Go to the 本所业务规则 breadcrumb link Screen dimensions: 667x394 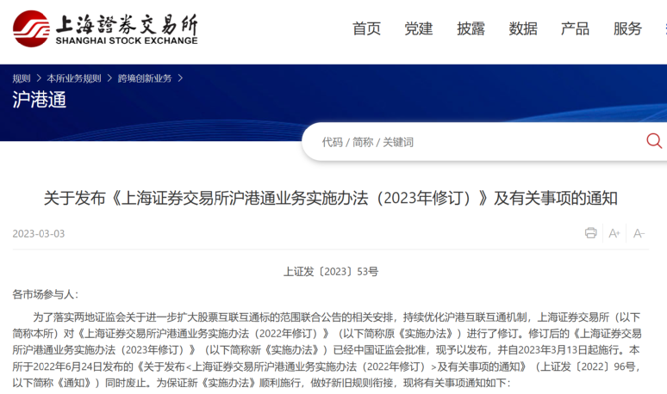[74, 78]
